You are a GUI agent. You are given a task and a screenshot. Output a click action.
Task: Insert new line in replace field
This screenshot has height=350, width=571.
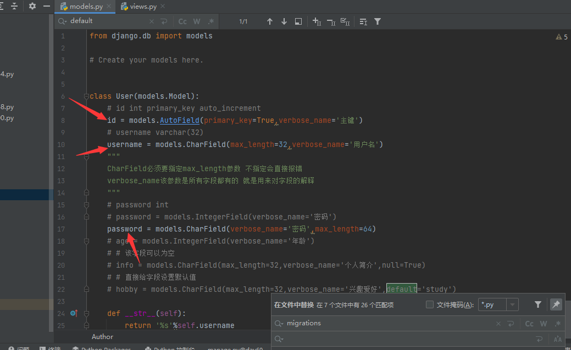539,339
